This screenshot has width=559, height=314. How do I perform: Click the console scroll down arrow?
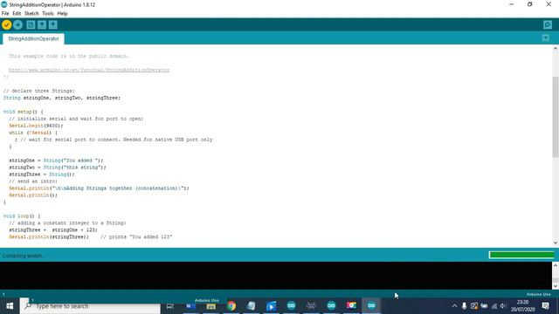pos(556,286)
